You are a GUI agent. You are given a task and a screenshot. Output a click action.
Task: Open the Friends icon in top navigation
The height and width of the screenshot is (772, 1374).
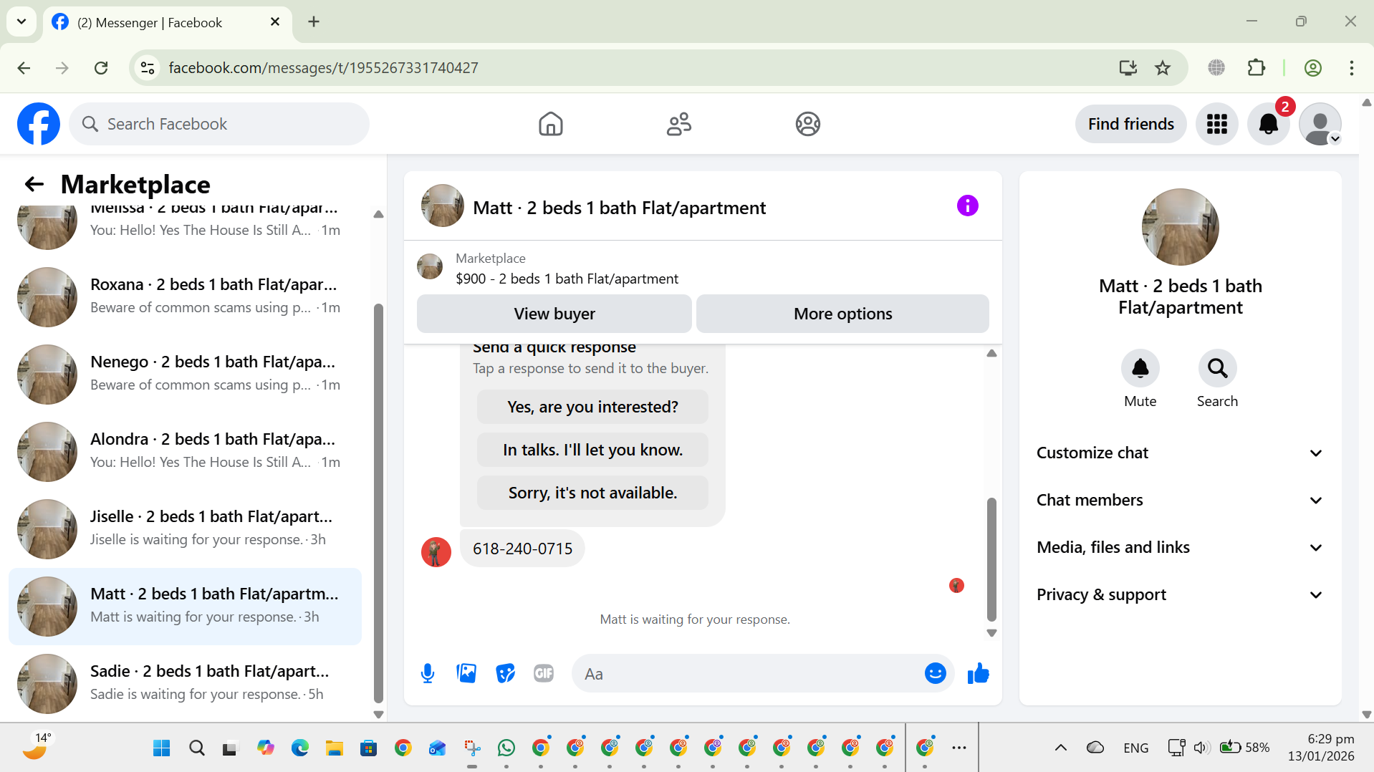[678, 124]
